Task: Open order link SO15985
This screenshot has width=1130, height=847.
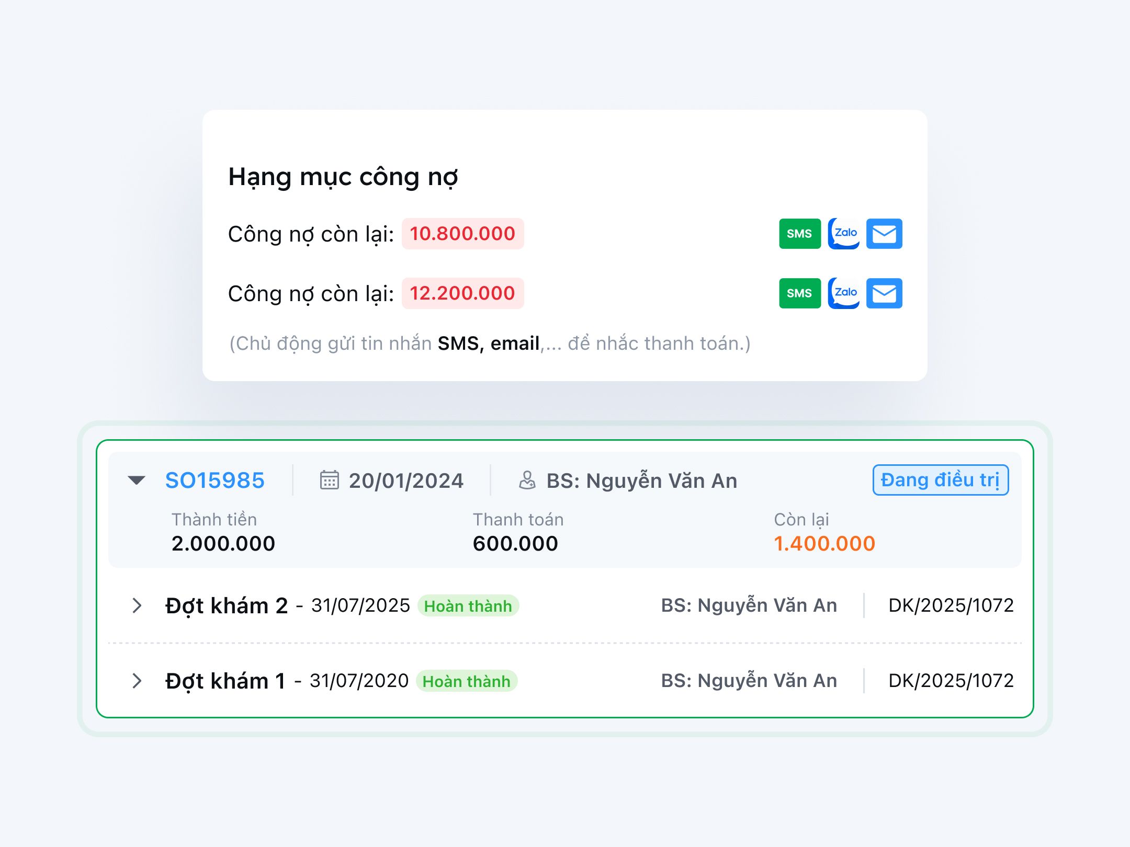Action: click(214, 480)
